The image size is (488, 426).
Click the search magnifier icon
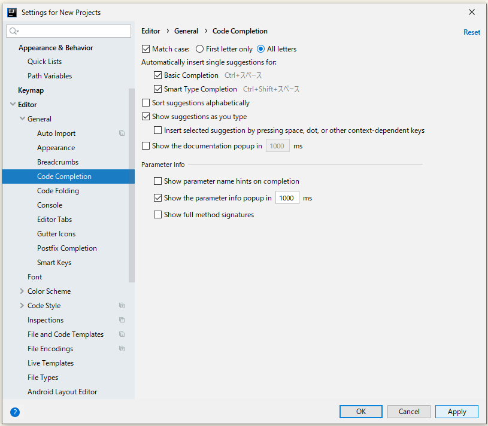(14, 31)
